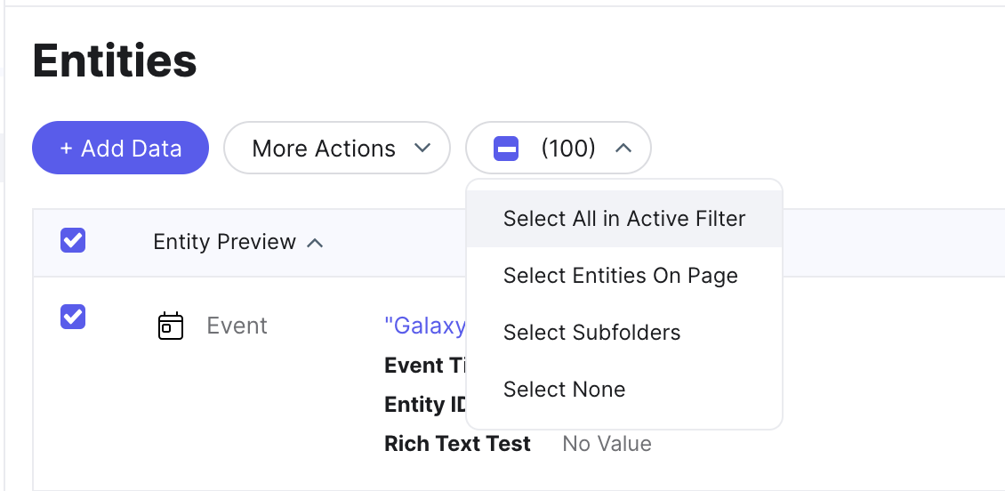Choose Select None from the menu
Screen dimensions: 1005x491
coord(564,390)
